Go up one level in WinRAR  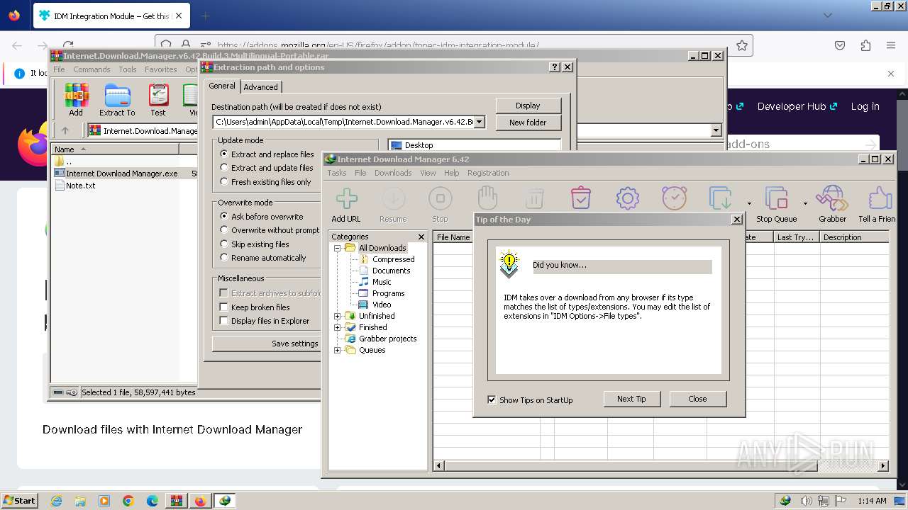65,130
